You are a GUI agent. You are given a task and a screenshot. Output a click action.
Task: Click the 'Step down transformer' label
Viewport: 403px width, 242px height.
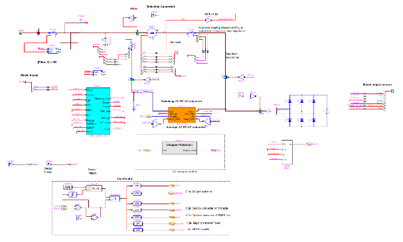pos(232,56)
